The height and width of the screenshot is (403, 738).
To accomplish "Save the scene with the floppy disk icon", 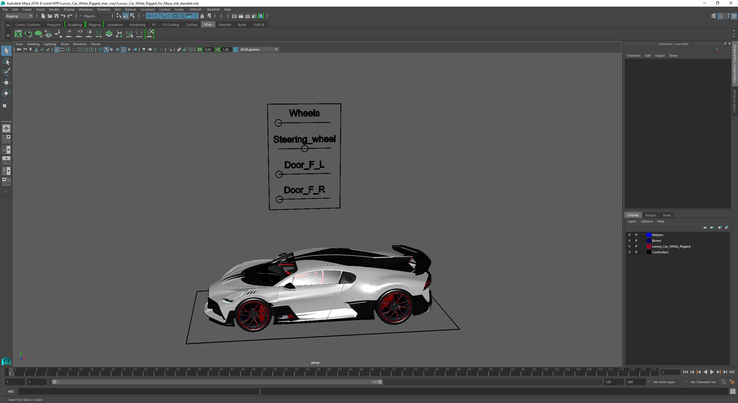I will click(x=56, y=16).
